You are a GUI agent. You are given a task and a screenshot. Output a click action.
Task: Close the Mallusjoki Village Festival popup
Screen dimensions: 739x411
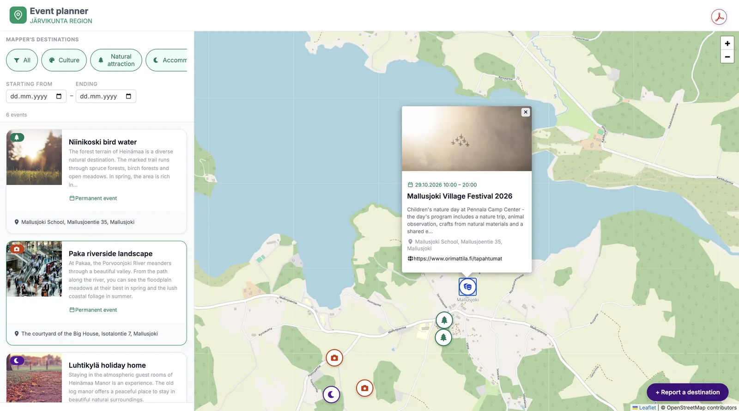click(x=526, y=112)
